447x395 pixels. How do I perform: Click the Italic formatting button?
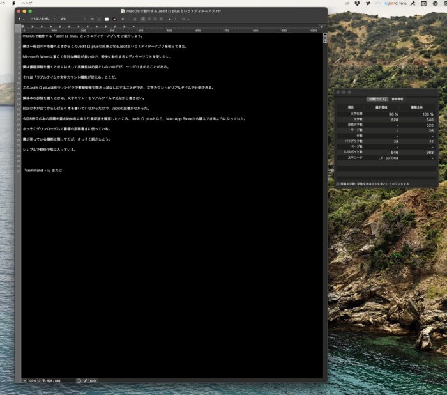tap(128, 19)
